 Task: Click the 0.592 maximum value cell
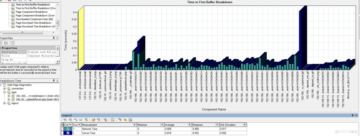coord(205,133)
